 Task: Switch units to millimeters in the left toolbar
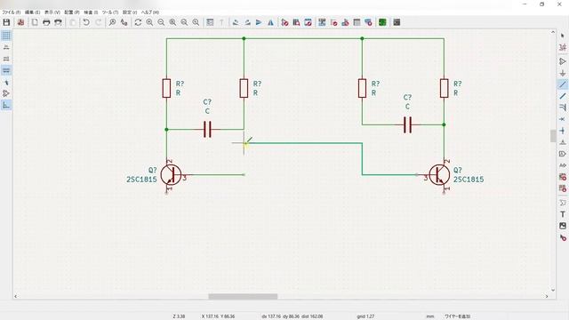tap(6, 70)
